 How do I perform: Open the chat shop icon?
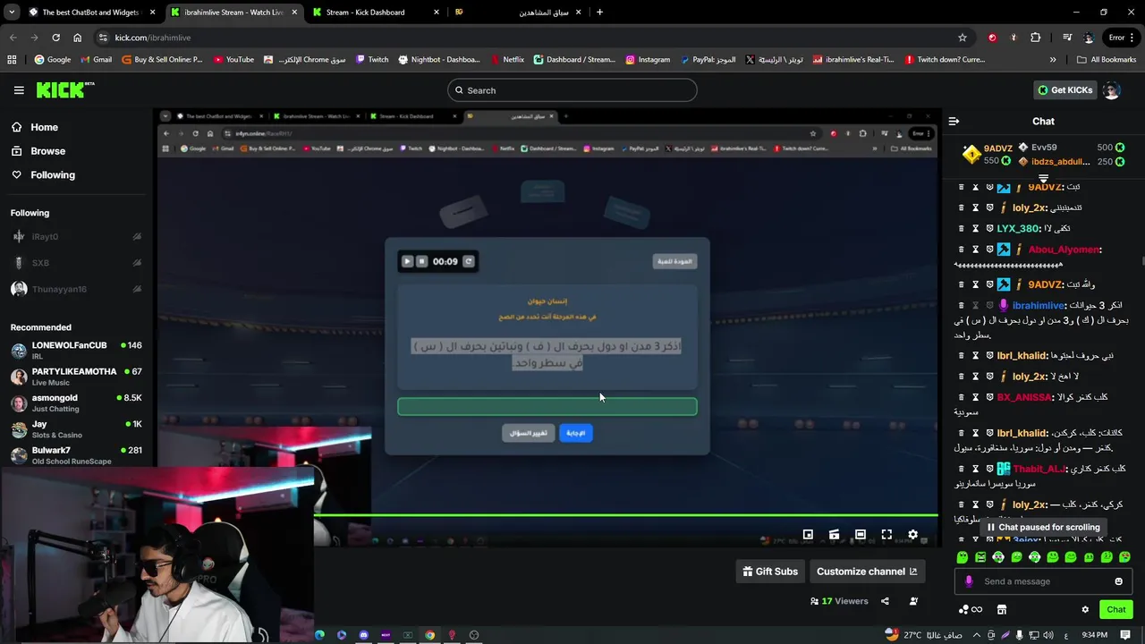point(1002,610)
